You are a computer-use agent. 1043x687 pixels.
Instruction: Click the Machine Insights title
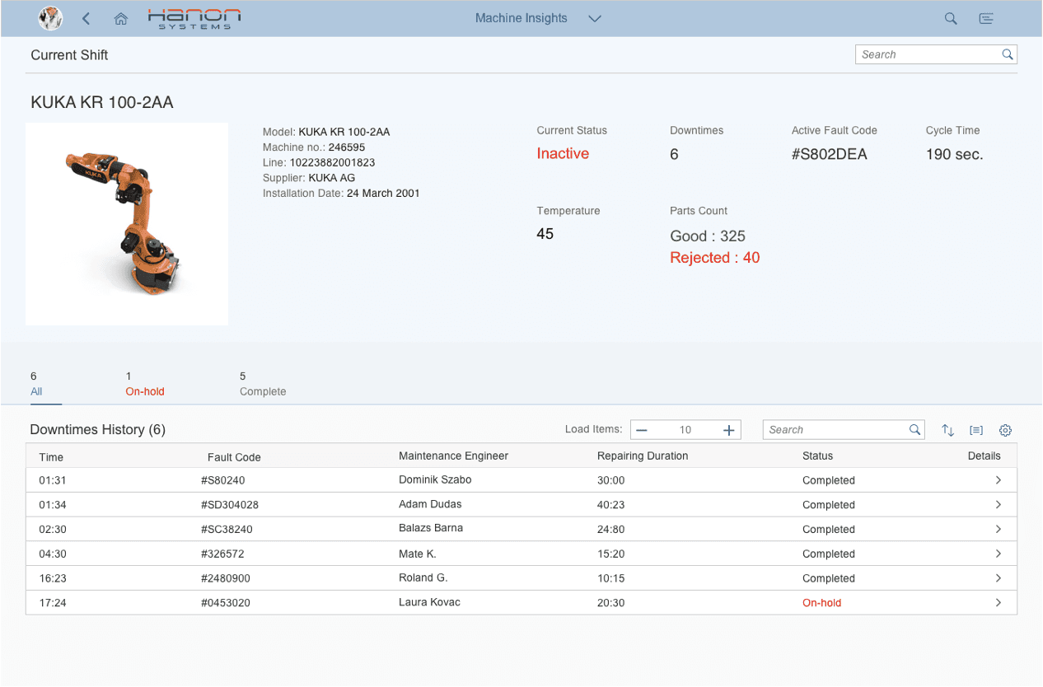pyautogui.click(x=521, y=18)
